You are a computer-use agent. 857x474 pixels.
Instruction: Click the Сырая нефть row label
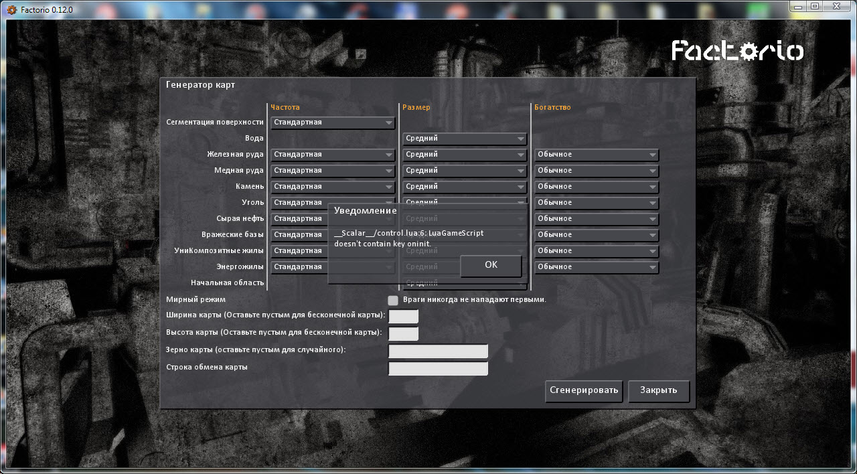point(240,219)
